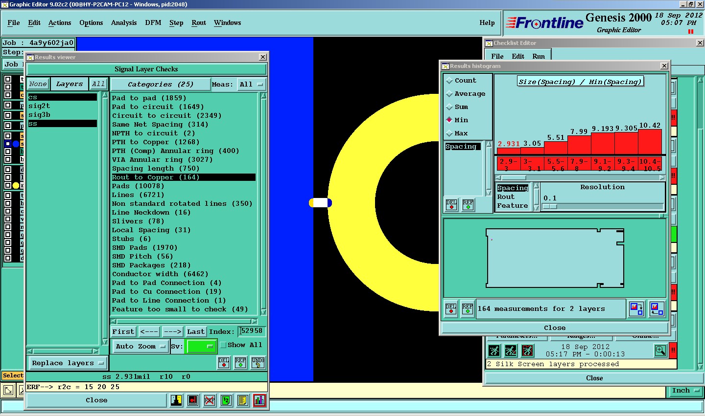Click the magnifier icon in Checklist Editor
705x416 pixels.
click(660, 350)
